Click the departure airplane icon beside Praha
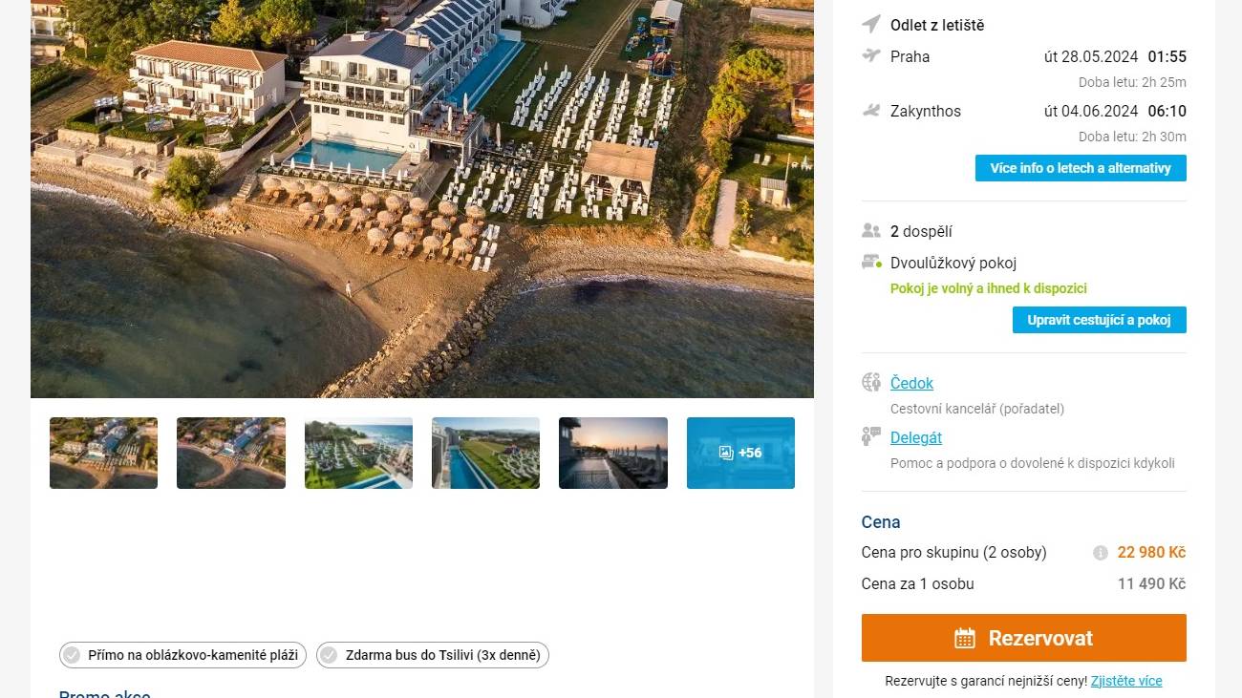Viewport: 1242px width, 698px height. pos(870,55)
